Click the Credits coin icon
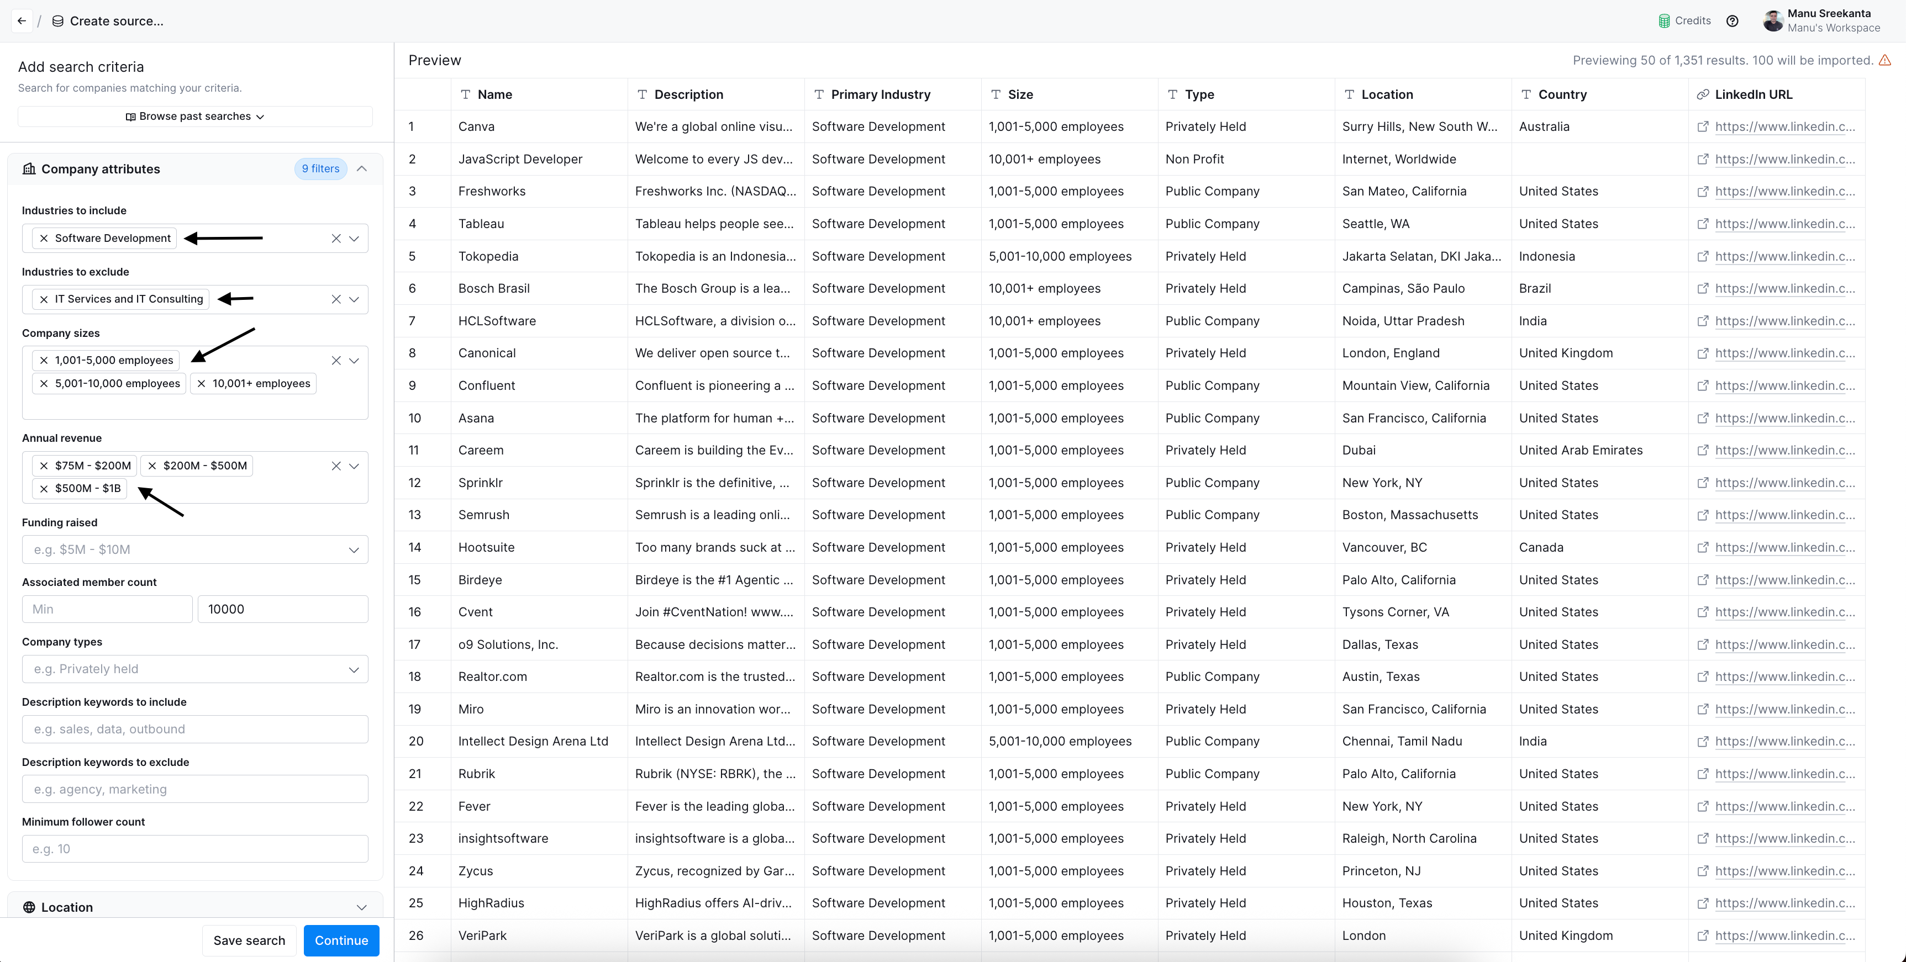 point(1664,20)
